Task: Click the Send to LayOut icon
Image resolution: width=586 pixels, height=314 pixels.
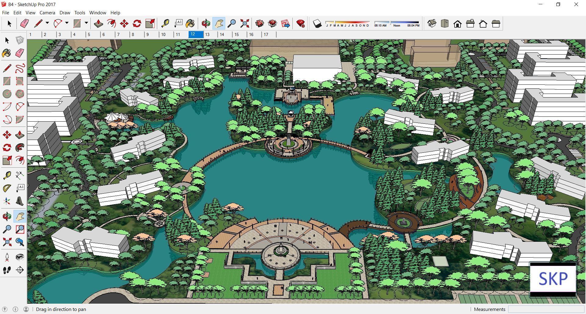Action: click(x=285, y=23)
